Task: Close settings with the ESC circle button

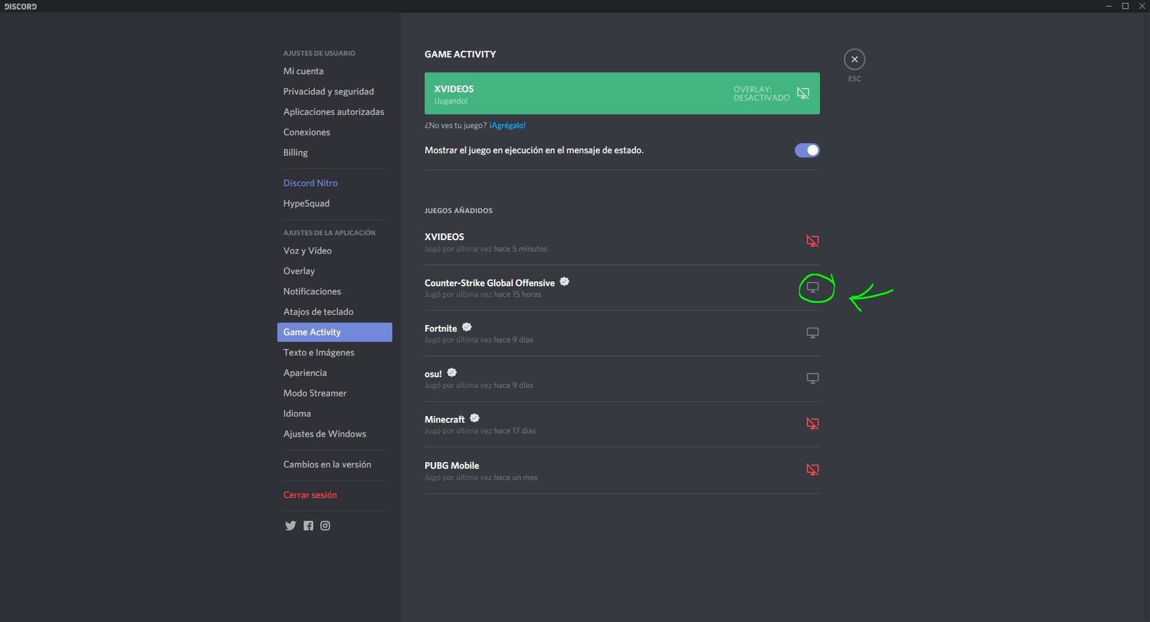Action: pyautogui.click(x=854, y=59)
